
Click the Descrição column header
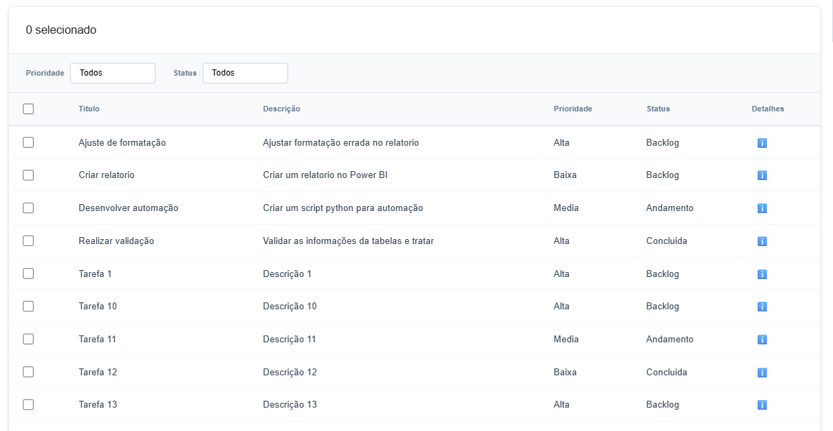click(x=281, y=109)
